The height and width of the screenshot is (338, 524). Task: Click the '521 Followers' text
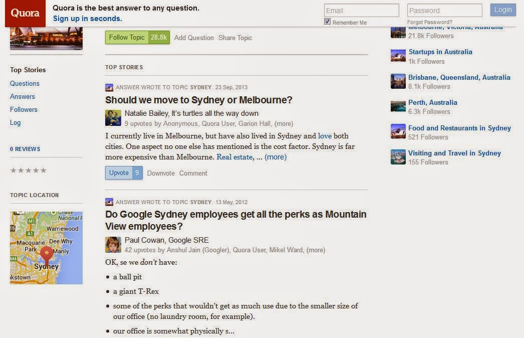pos(428,137)
